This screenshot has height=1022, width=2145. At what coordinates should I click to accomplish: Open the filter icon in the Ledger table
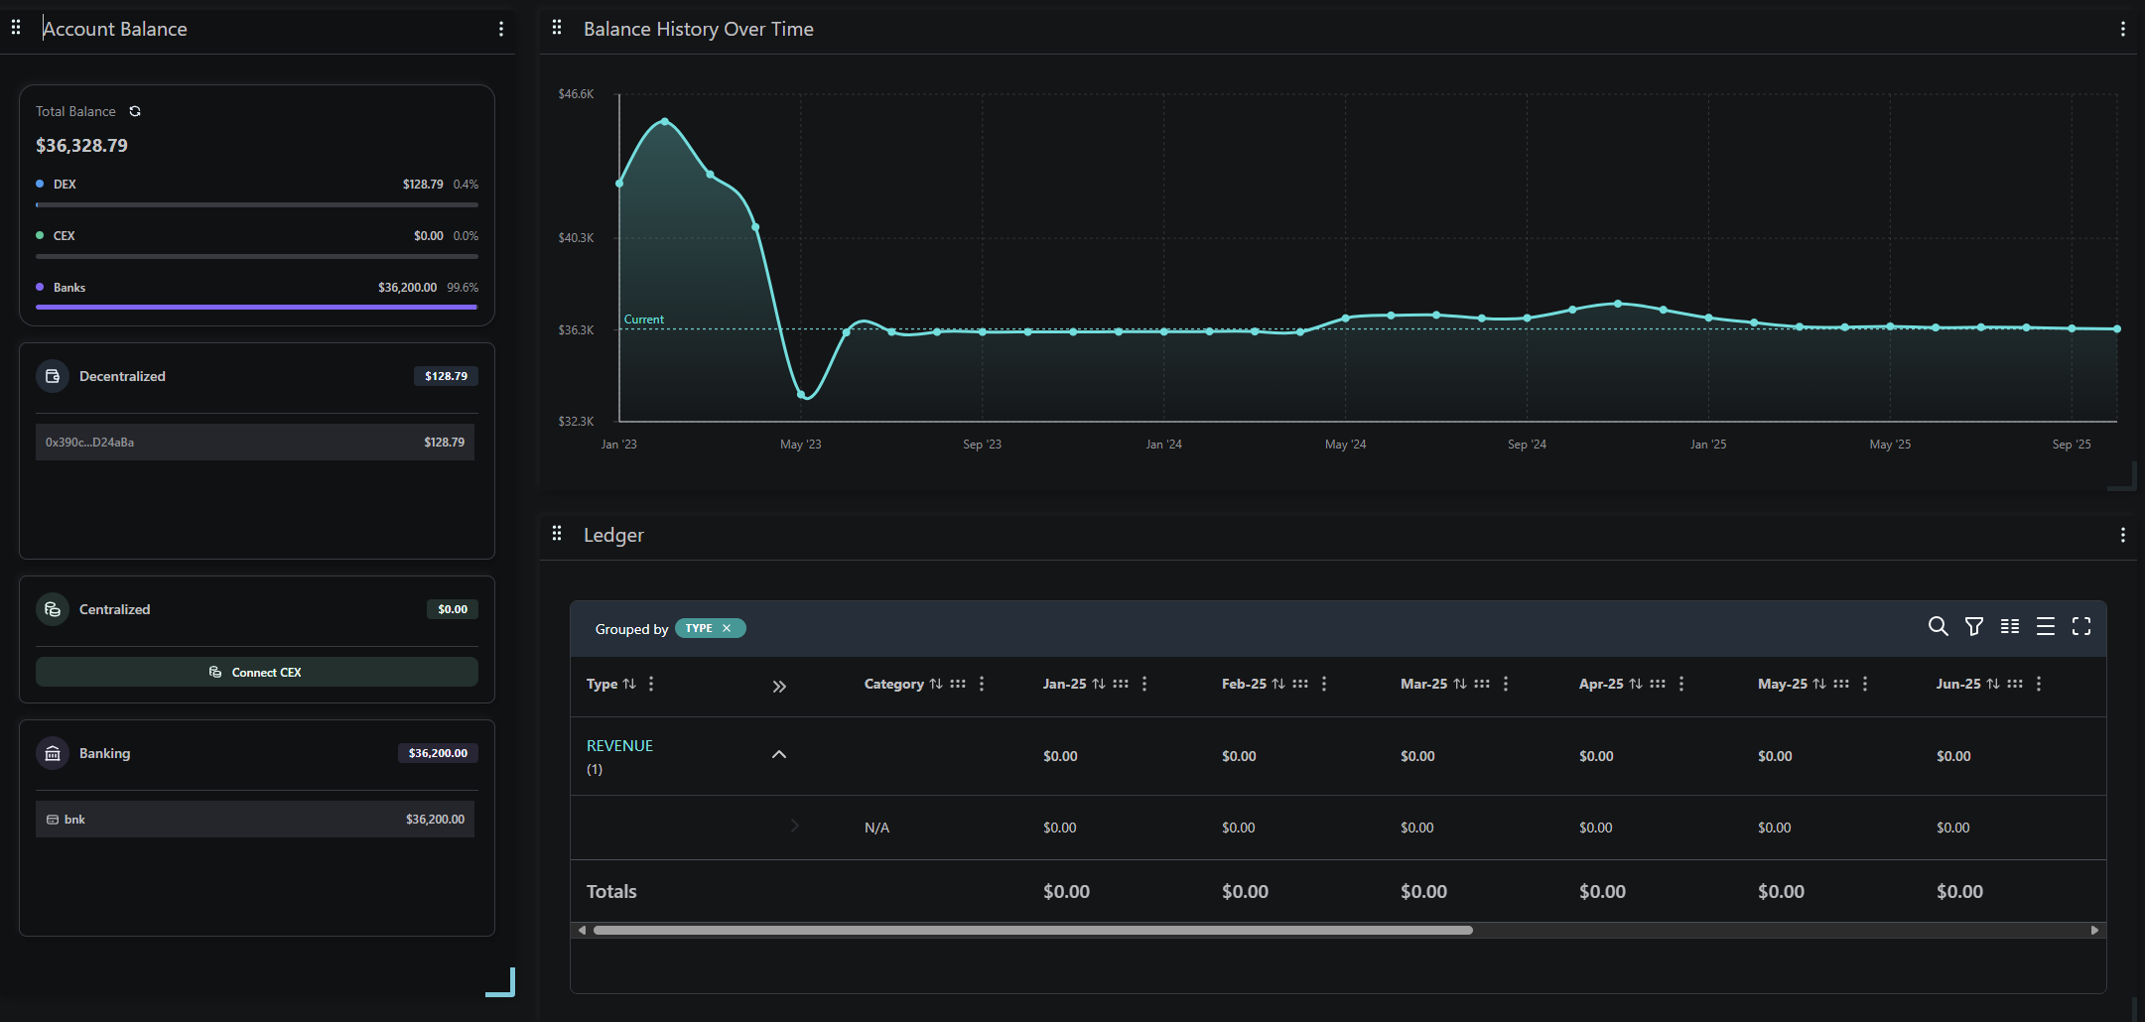(1974, 627)
